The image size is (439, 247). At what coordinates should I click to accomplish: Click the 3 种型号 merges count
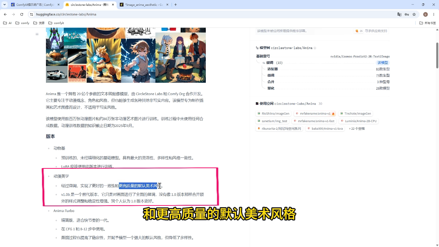[x=383, y=82]
